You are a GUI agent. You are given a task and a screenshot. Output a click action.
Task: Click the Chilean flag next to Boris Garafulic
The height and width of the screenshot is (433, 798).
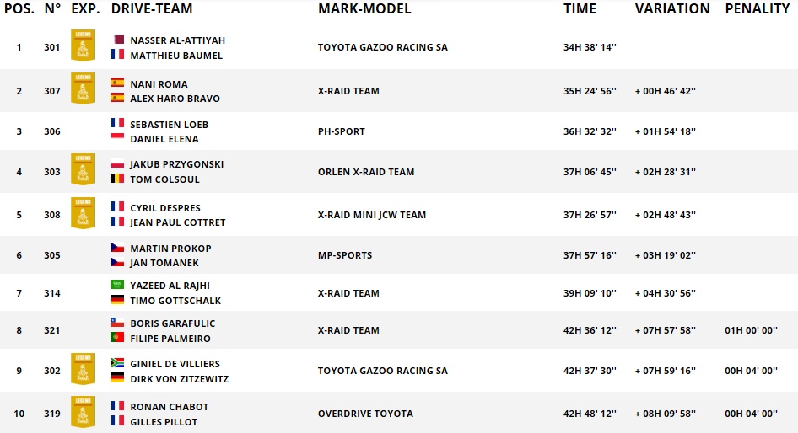point(117,323)
